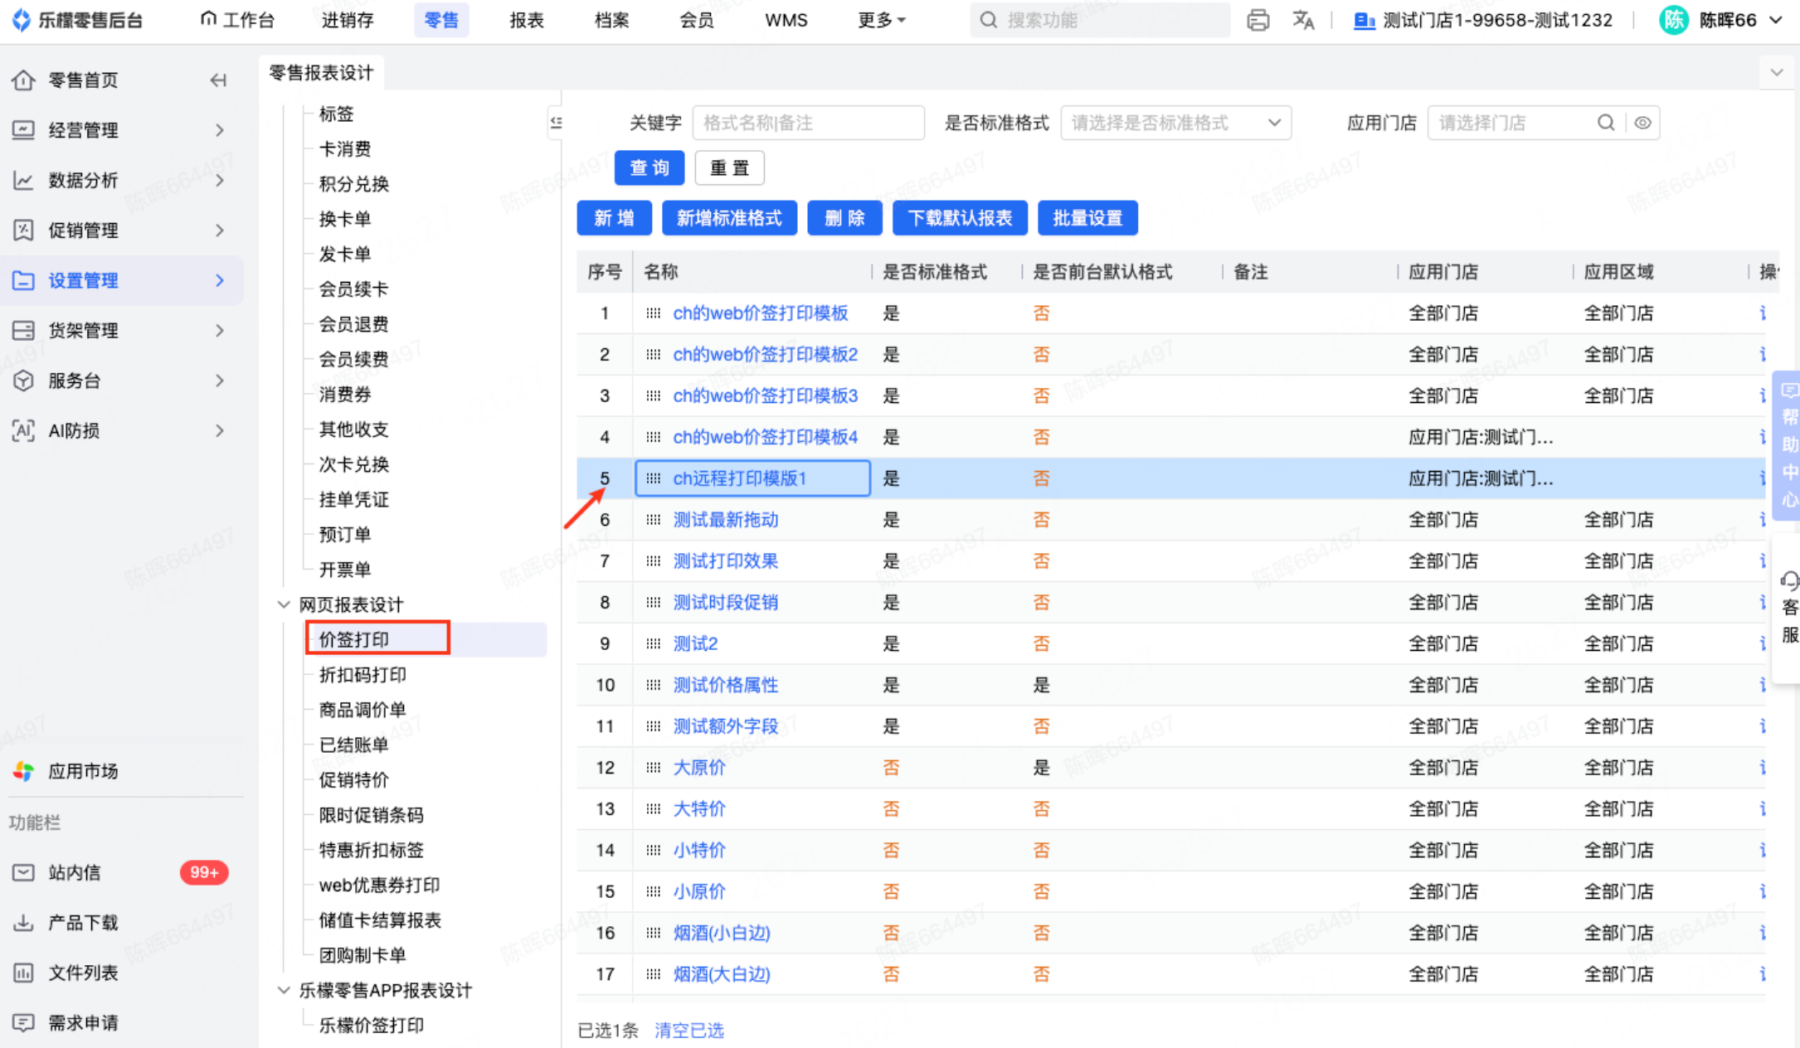Click the drag handle of 大原价 row
Image resolution: width=1800 pixels, height=1048 pixels.
coord(654,768)
